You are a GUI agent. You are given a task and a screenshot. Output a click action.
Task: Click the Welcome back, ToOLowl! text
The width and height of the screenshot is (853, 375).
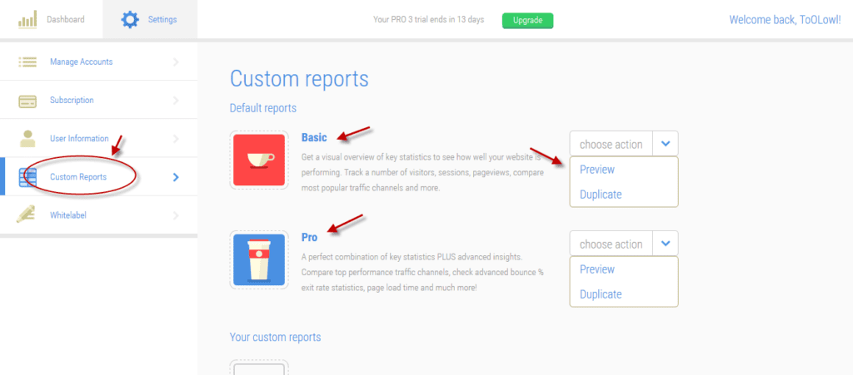click(785, 20)
